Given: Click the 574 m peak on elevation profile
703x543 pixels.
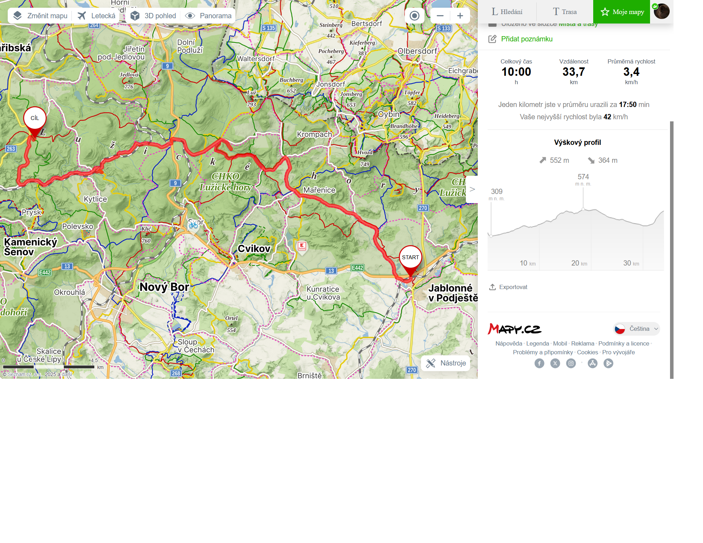Looking at the screenshot, I should (583, 209).
